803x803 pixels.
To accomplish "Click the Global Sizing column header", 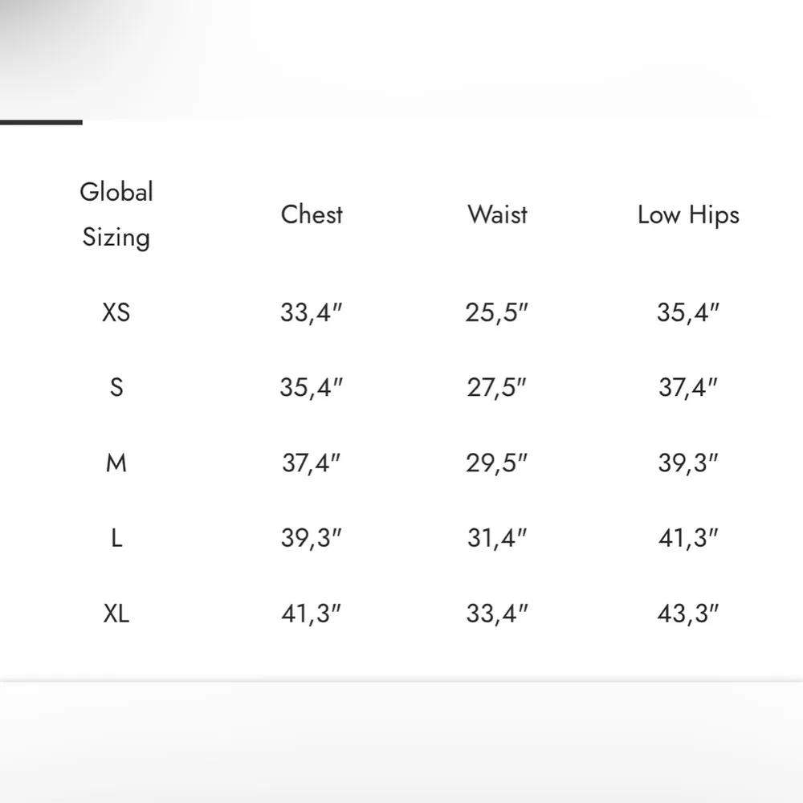I will point(116,214).
